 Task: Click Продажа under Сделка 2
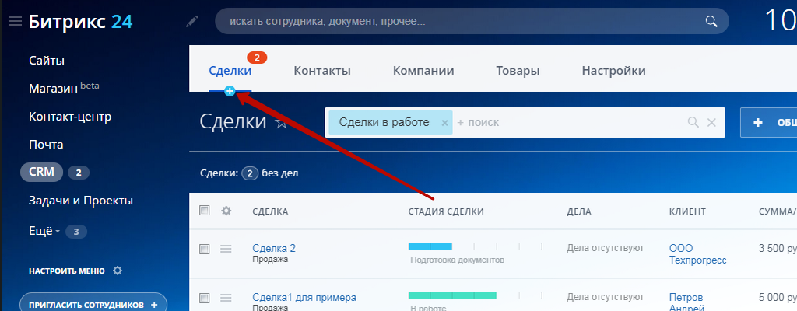tap(270, 259)
